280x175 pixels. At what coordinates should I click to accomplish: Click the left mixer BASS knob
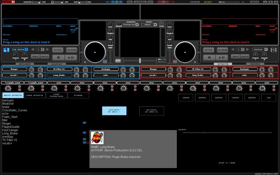[110, 43]
